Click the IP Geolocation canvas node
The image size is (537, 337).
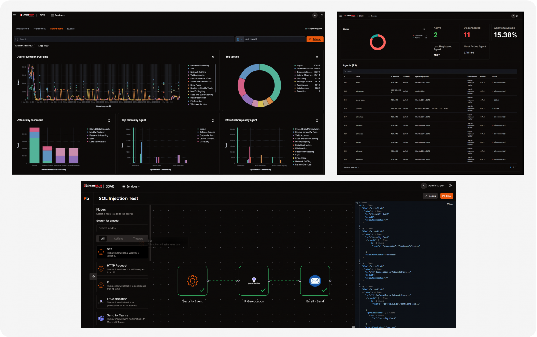pyautogui.click(x=254, y=281)
